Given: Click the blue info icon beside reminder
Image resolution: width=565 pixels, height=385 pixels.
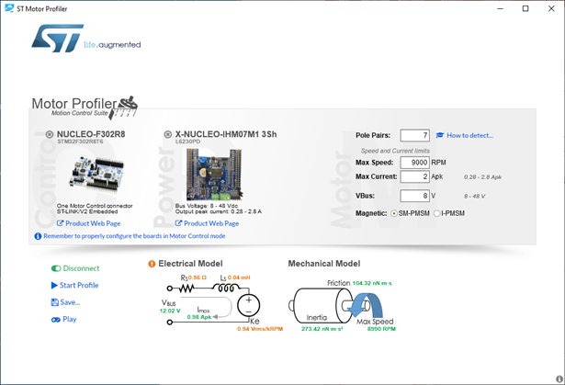Looking at the screenshot, I should [38, 236].
